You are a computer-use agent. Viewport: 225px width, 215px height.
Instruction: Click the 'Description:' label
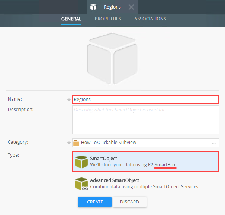pos(21,110)
